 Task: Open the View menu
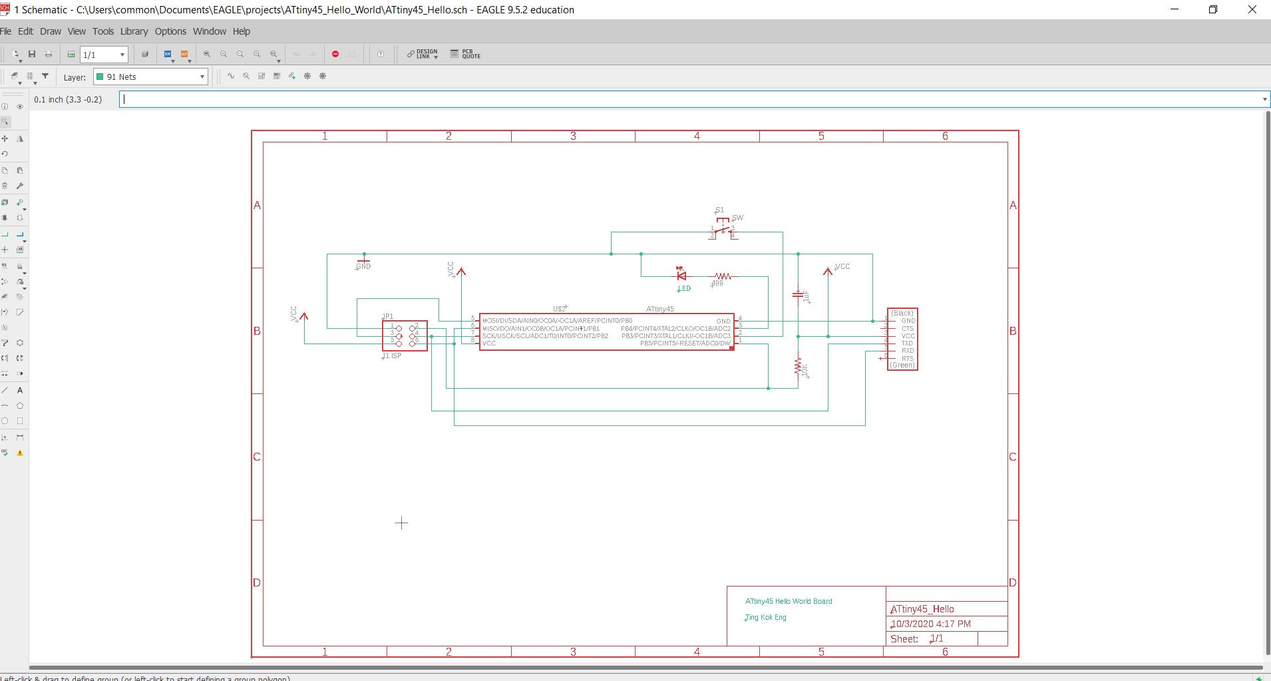77,31
